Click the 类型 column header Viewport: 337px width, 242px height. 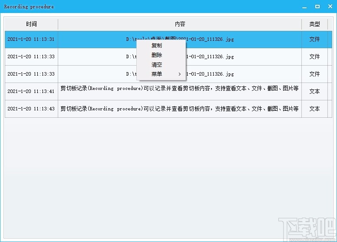(x=315, y=24)
